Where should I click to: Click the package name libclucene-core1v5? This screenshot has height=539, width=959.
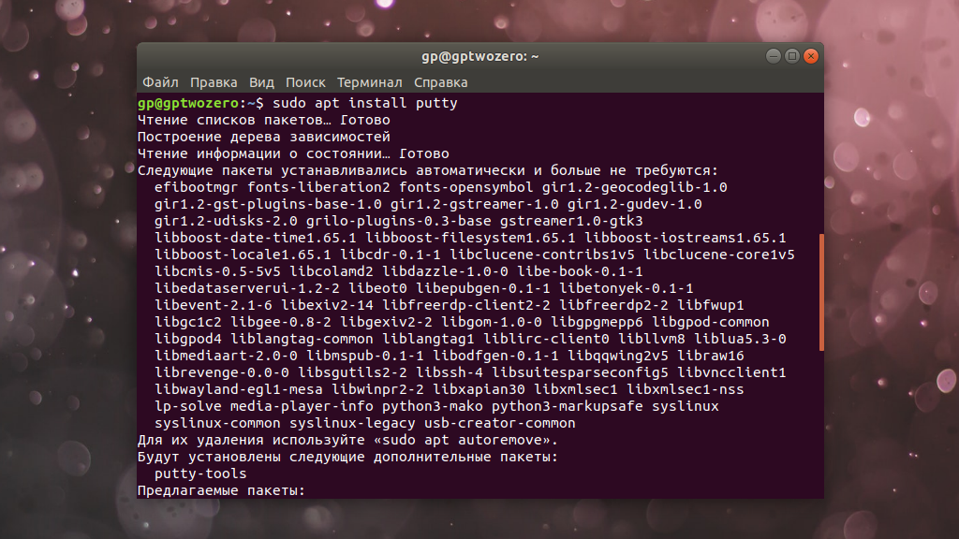click(719, 255)
